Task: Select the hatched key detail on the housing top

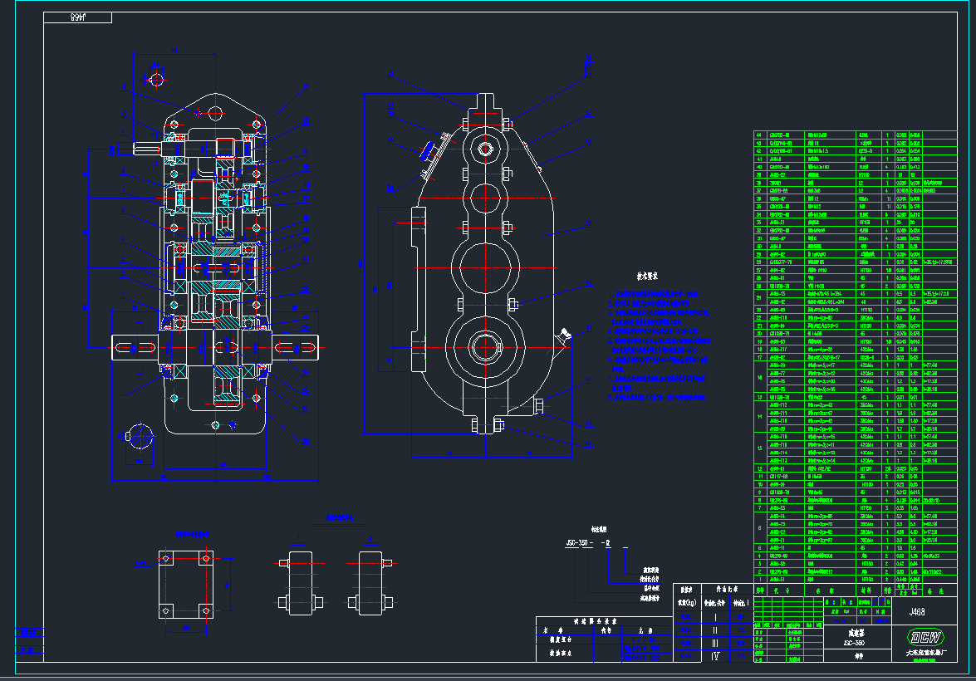Action: [x=427, y=149]
